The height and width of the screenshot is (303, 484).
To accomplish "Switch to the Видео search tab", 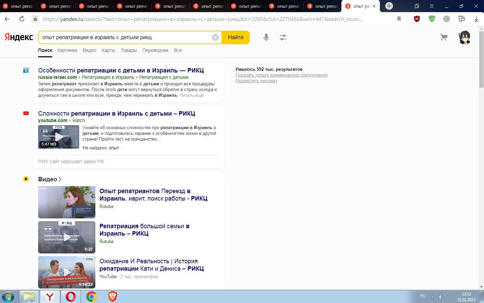I will 90,50.
